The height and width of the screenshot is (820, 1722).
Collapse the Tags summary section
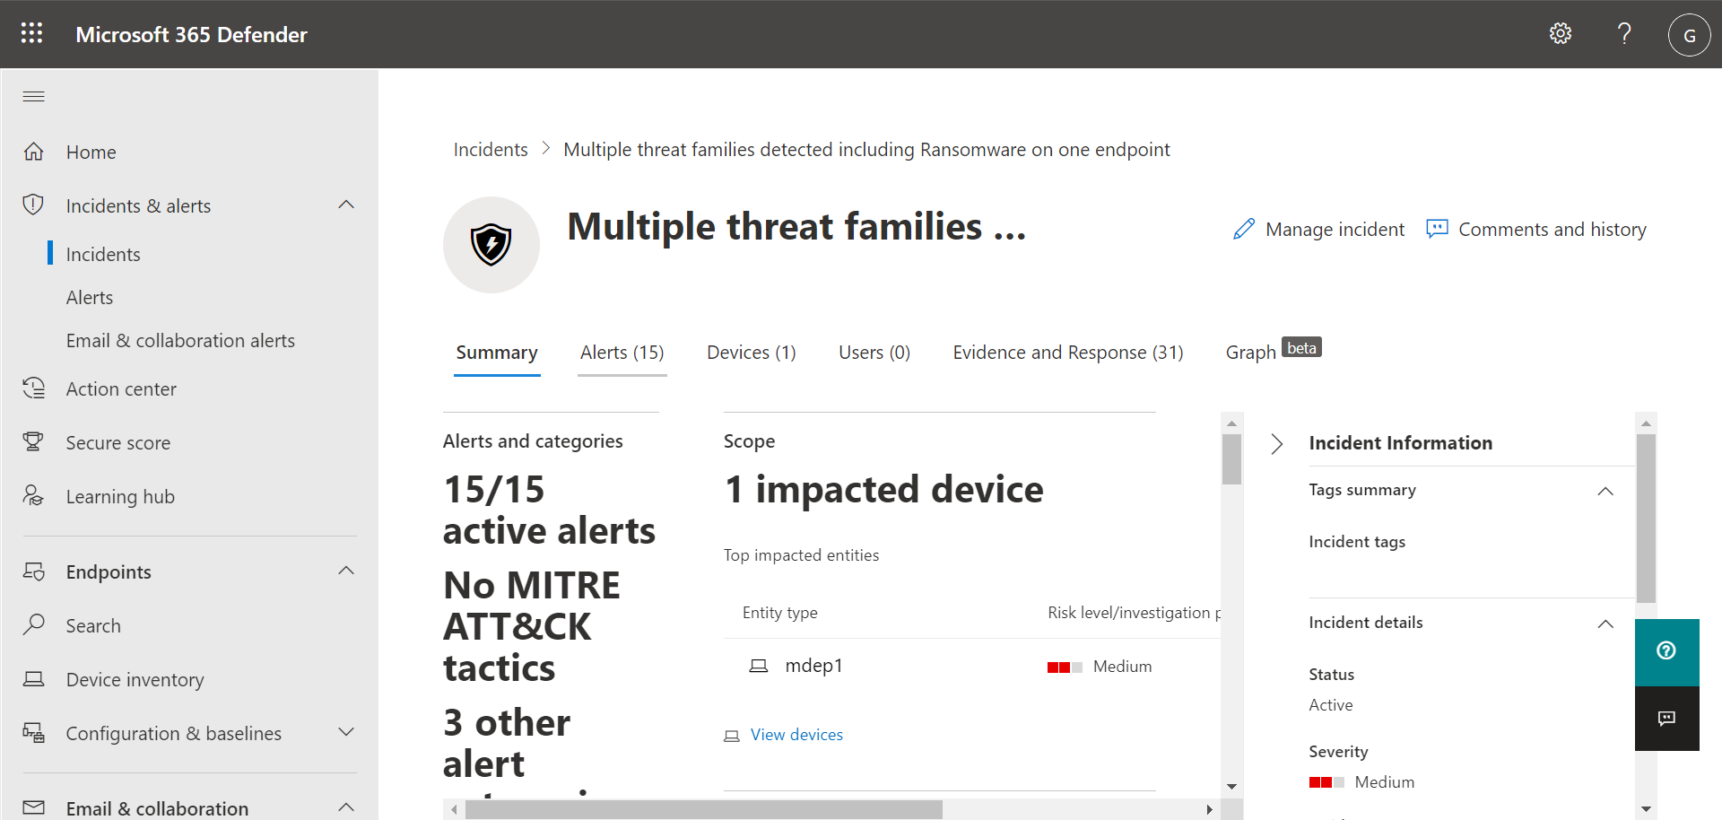coord(1605,491)
